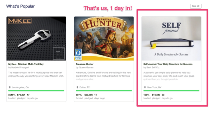Click MyKee green funding progress bar
This screenshot has height=117, width=217.
tap(36, 91)
